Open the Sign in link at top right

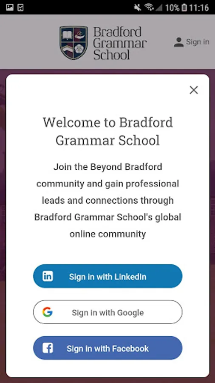[x=198, y=42]
